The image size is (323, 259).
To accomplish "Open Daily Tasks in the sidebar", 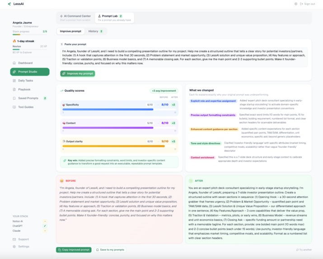I will tap(30, 80).
